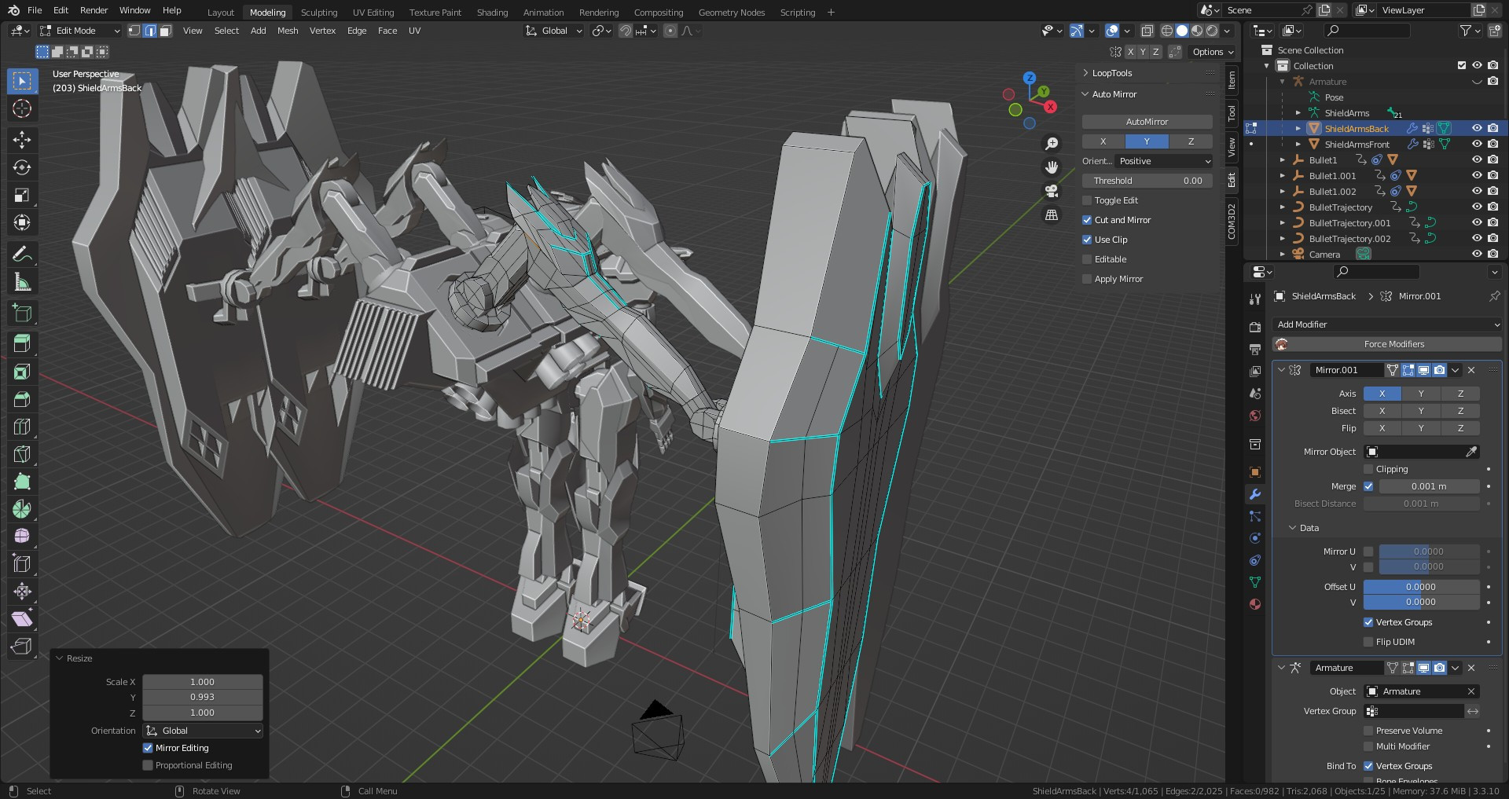The height and width of the screenshot is (799, 1509).
Task: Select the Measure tool
Action: [x=22, y=281]
